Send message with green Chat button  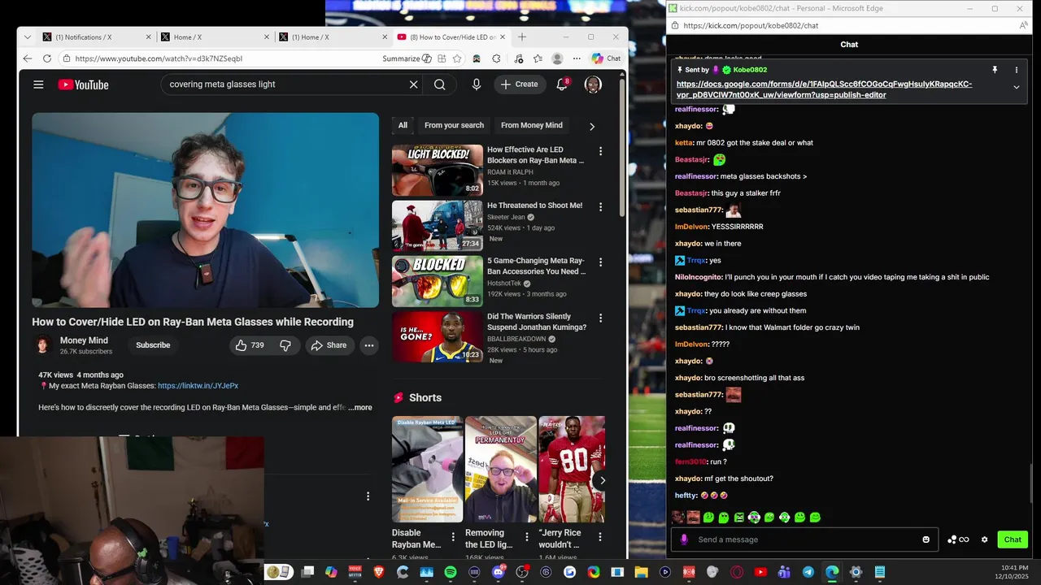pos(1013,539)
